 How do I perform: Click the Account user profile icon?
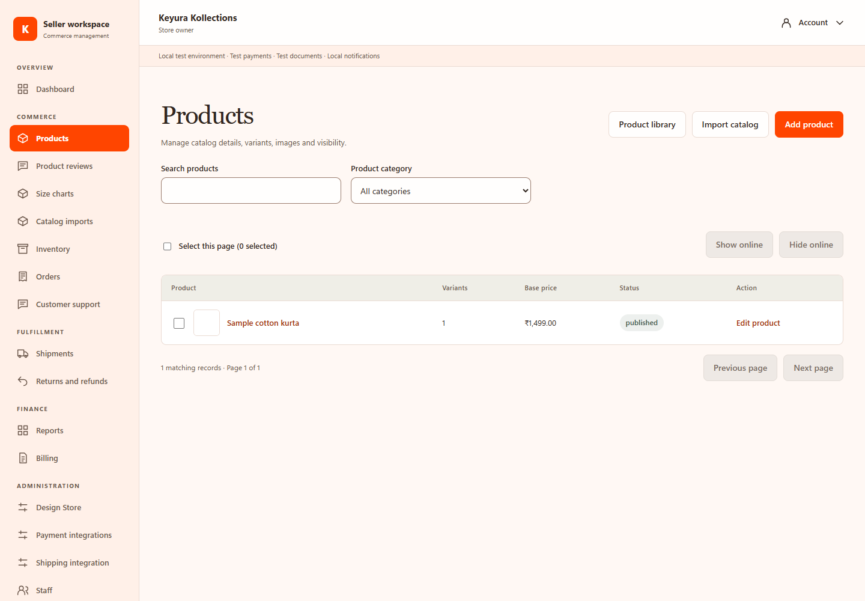coord(786,23)
